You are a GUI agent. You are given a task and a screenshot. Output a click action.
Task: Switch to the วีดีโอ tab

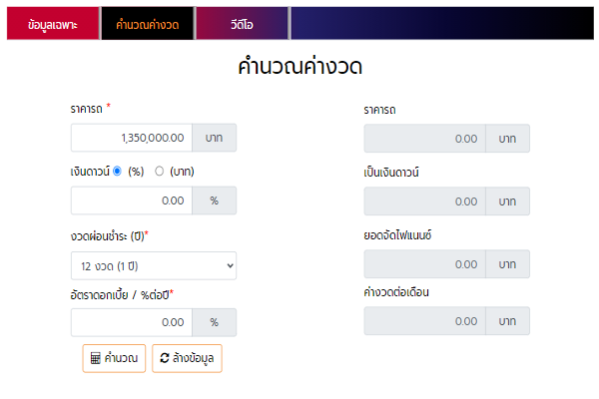click(x=243, y=23)
